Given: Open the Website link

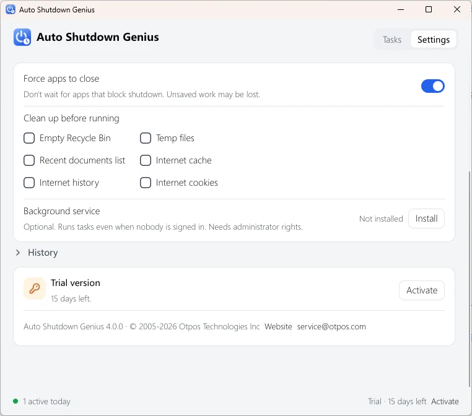Looking at the screenshot, I should point(278,326).
